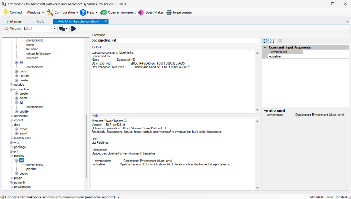
Task: Expand the connector tree node
Action: coord(11,116)
